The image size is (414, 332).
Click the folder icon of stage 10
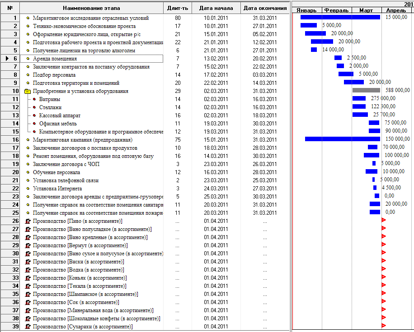tap(28, 91)
